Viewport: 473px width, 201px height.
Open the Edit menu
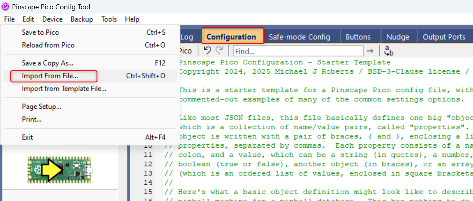pyautogui.click(x=28, y=19)
